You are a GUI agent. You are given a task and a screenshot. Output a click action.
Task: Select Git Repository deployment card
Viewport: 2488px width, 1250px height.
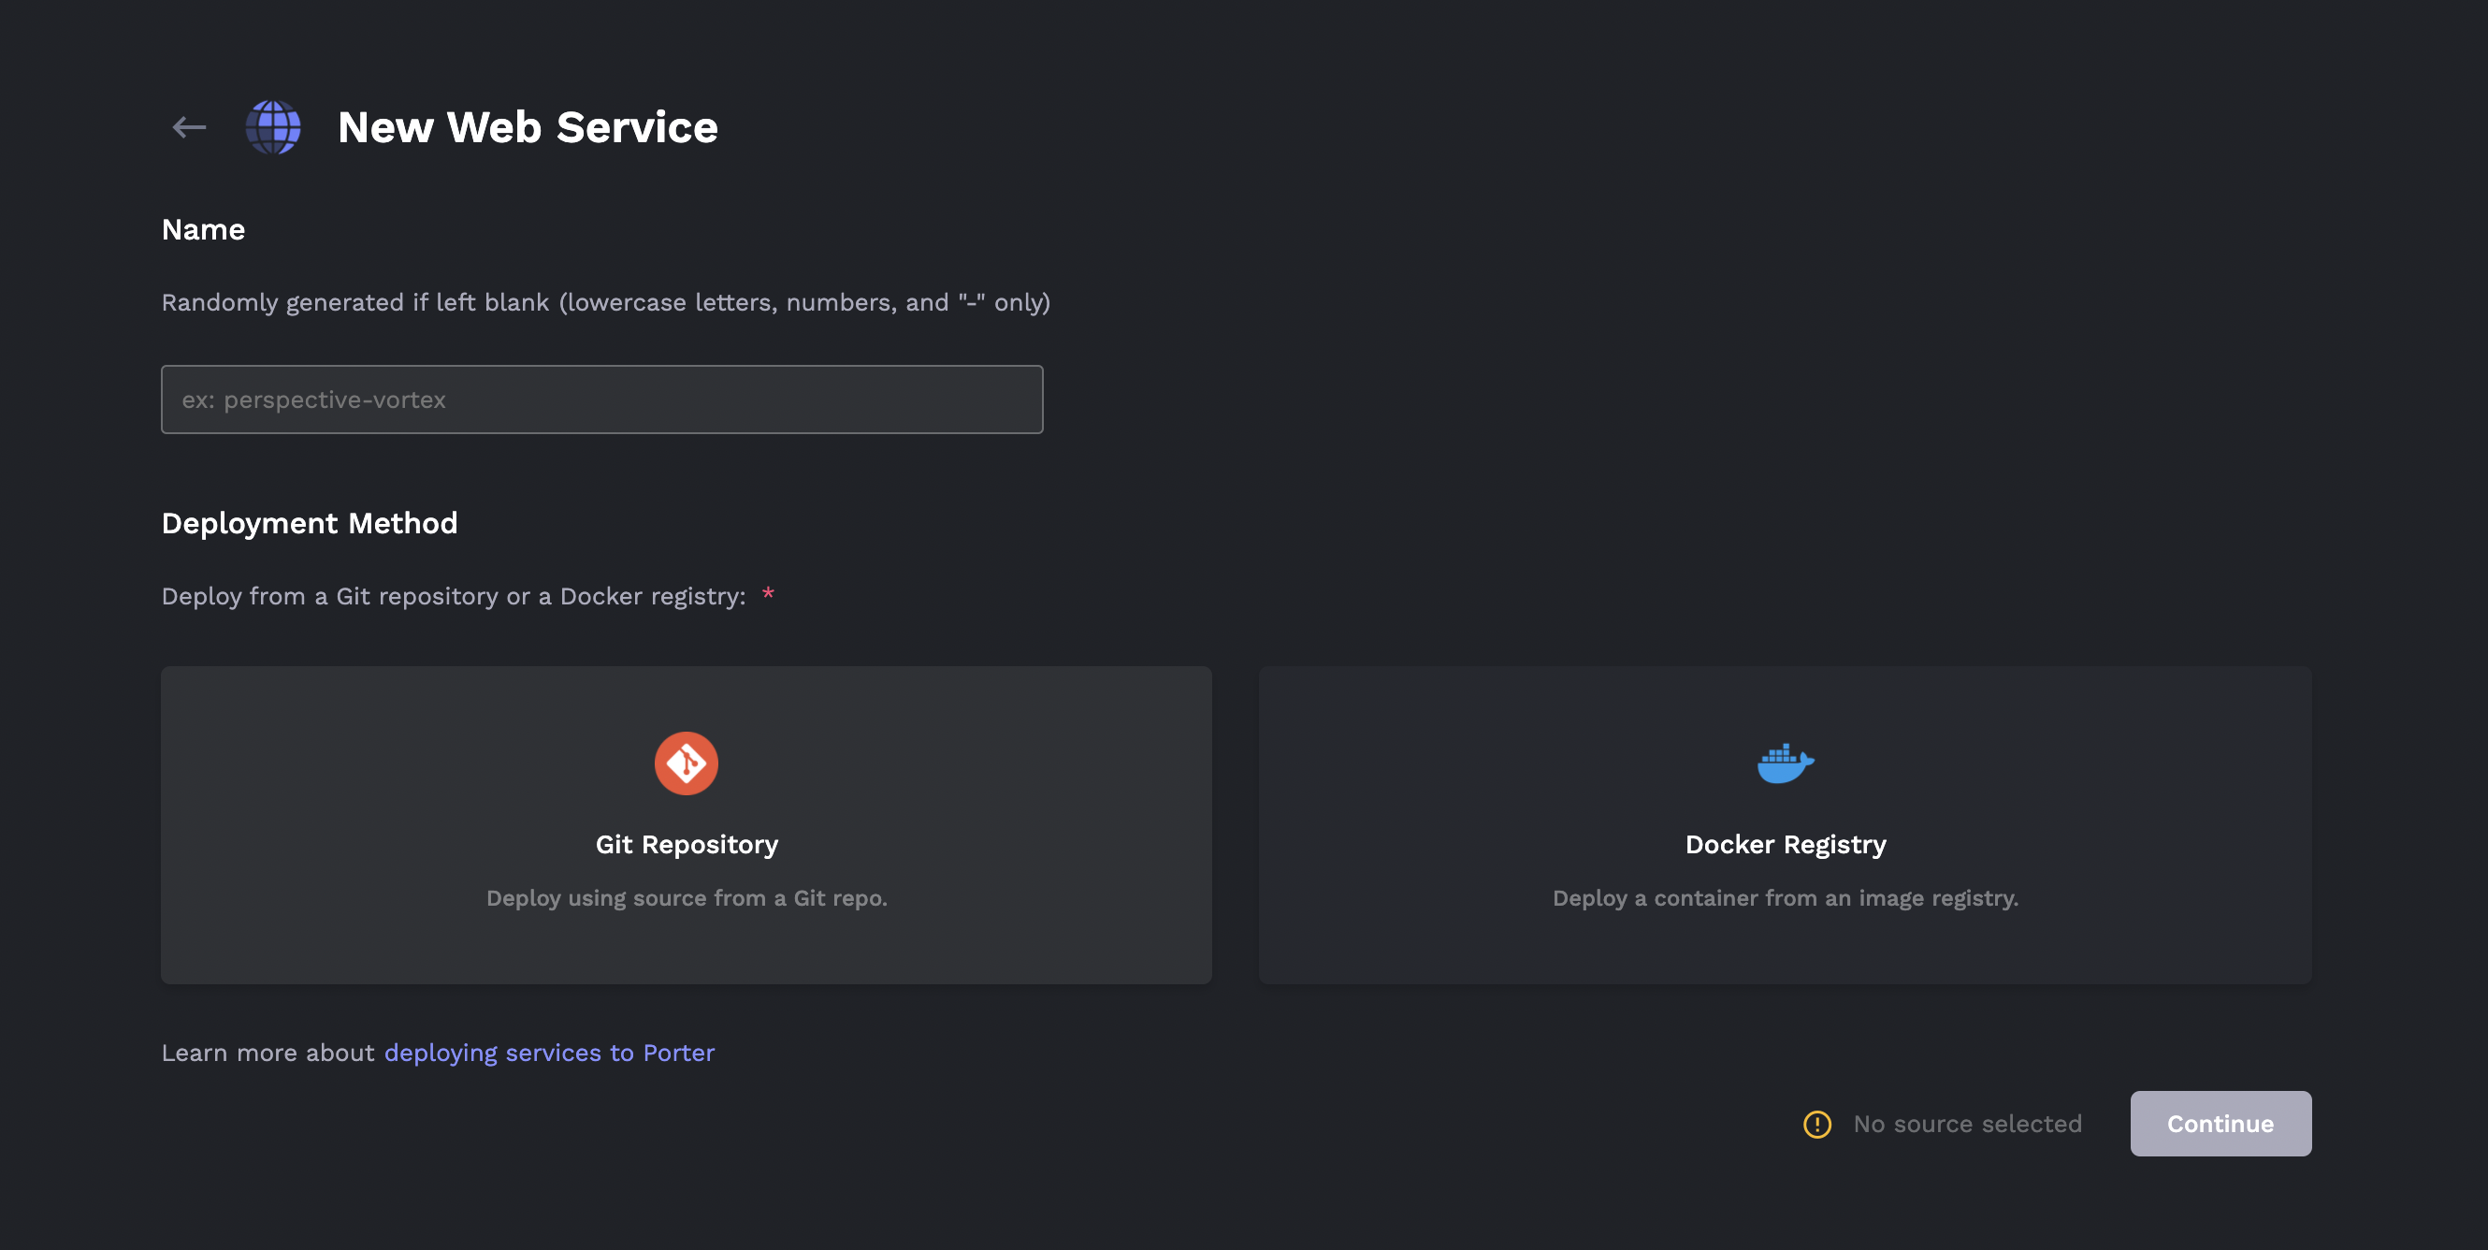click(686, 825)
